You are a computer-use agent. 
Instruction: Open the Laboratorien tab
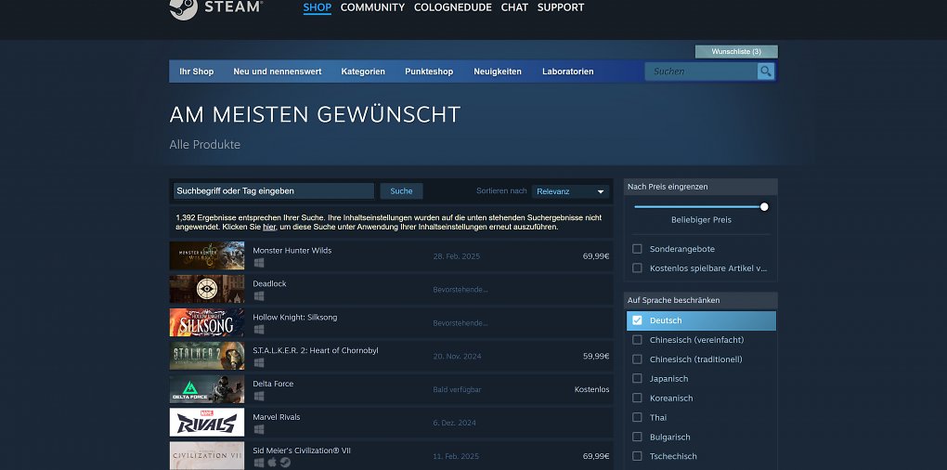click(x=567, y=72)
